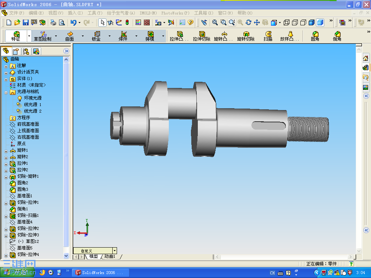The image size is (371, 278).
Task: Click the Extruded Boss (拉伸凸) tool
Action: pos(179,36)
